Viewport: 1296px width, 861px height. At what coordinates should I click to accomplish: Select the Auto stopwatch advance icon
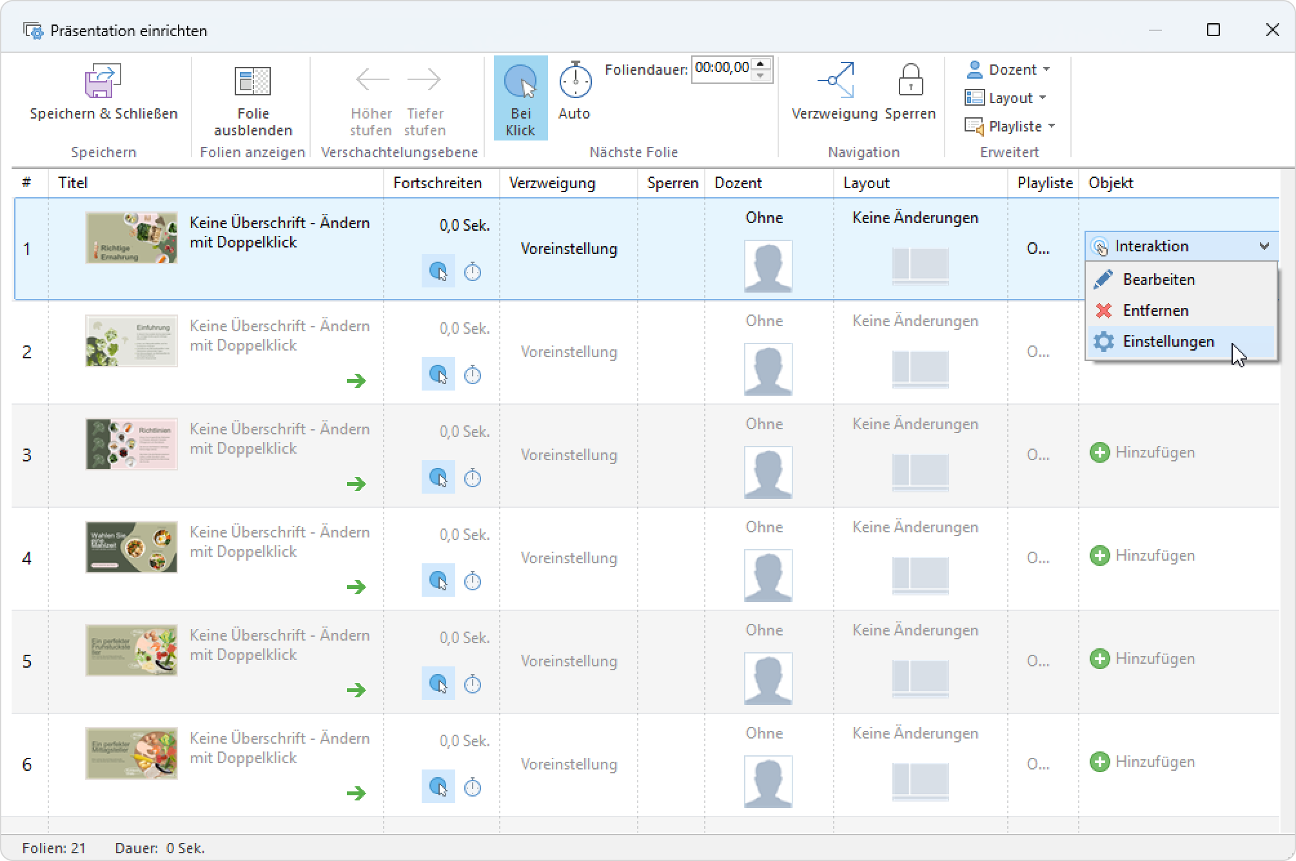click(574, 81)
